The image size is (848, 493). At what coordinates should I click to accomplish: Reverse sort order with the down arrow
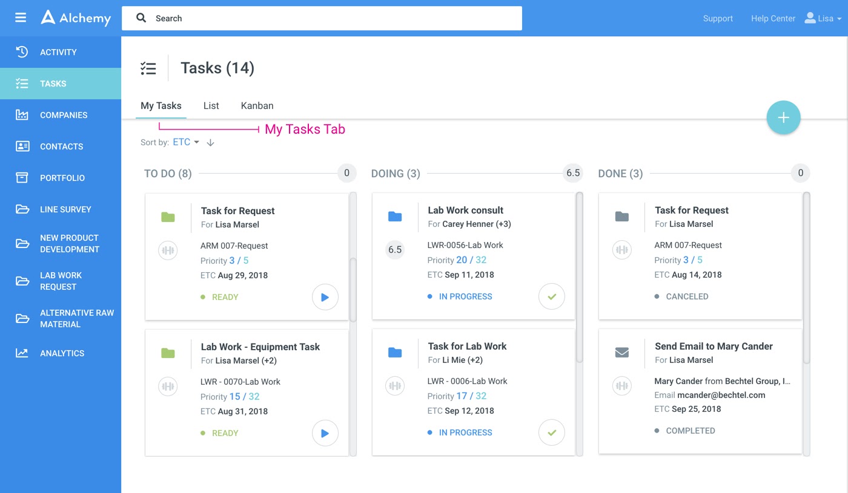[210, 143]
